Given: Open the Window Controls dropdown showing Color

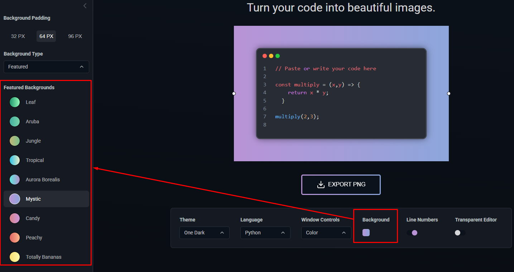Looking at the screenshot, I should pos(326,233).
